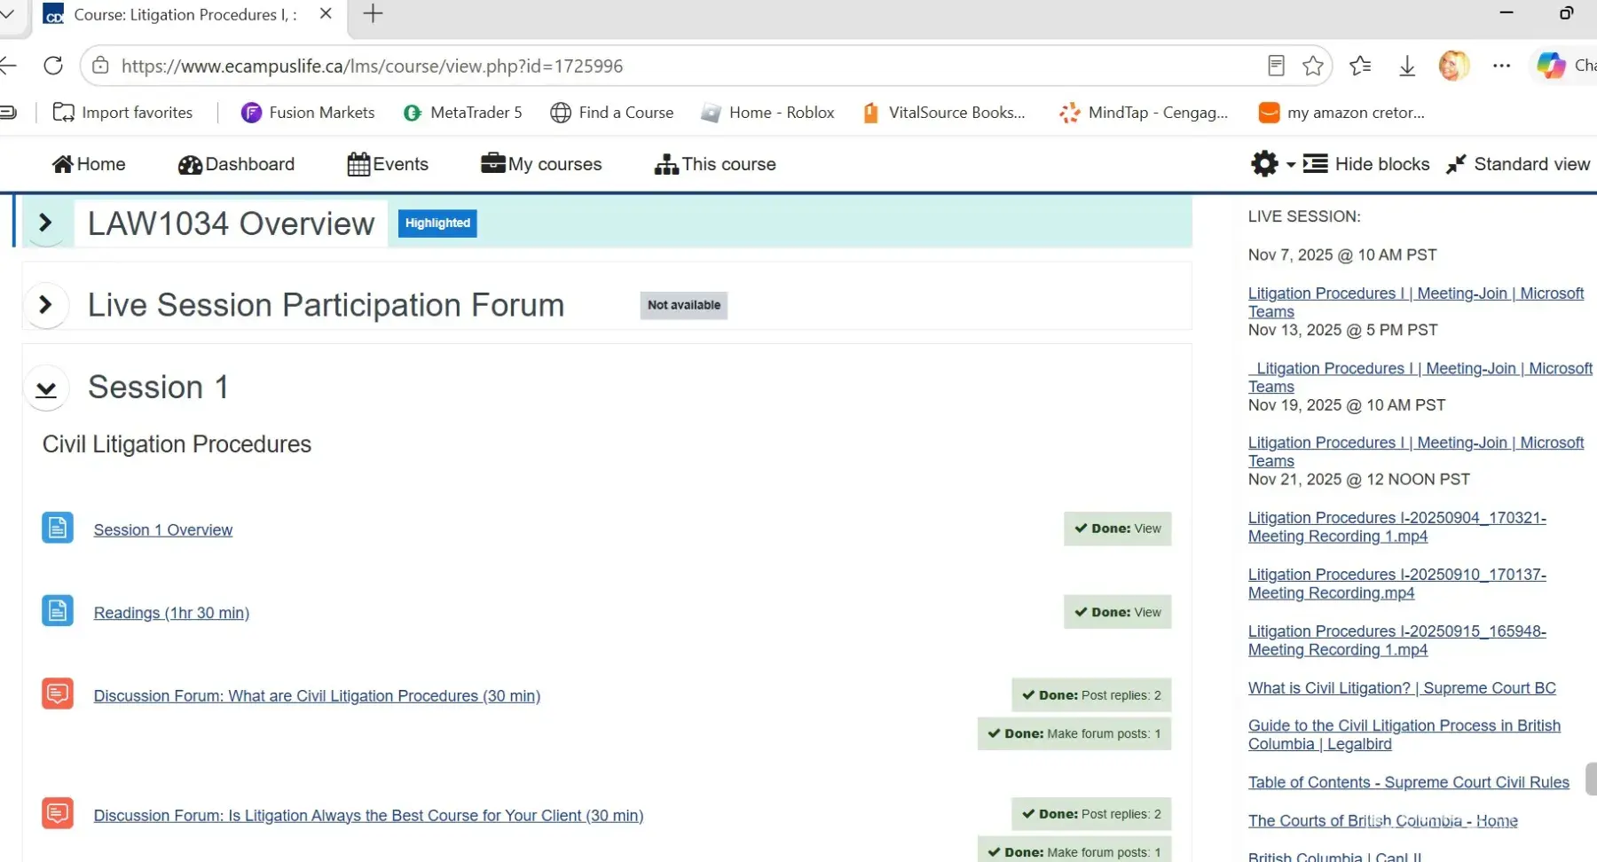Open What is Civil Litigation? Supreme Court BC link
This screenshot has height=862, width=1597.
coord(1402,688)
